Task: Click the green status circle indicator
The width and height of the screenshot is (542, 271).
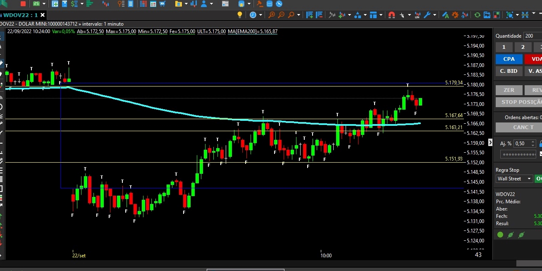Action: pyautogui.click(x=500, y=235)
